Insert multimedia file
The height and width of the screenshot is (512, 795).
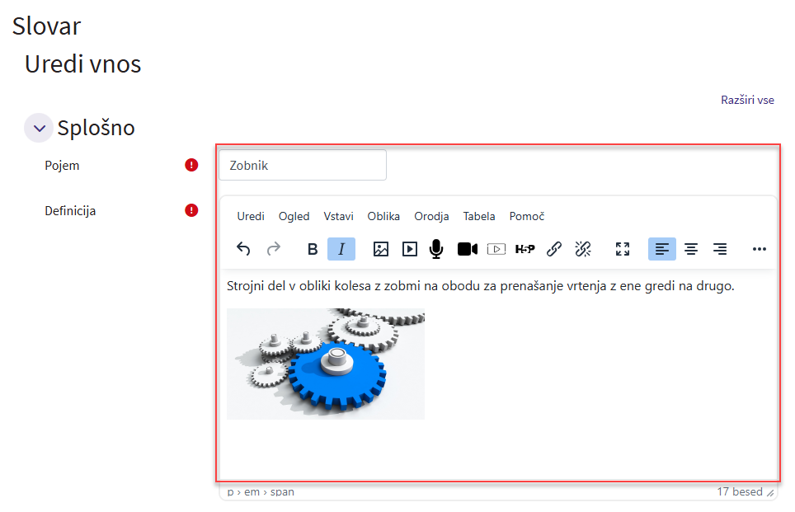(x=410, y=249)
